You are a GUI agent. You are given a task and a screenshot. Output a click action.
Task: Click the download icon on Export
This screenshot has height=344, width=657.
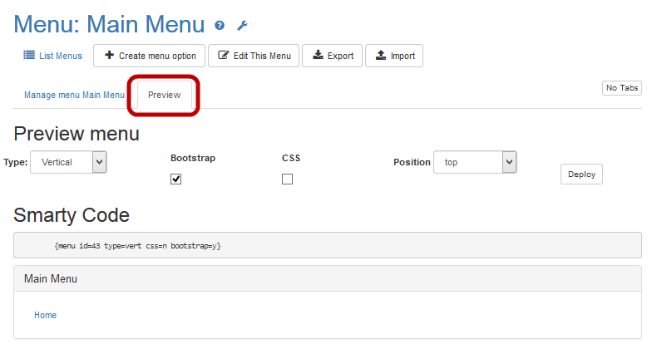point(318,56)
